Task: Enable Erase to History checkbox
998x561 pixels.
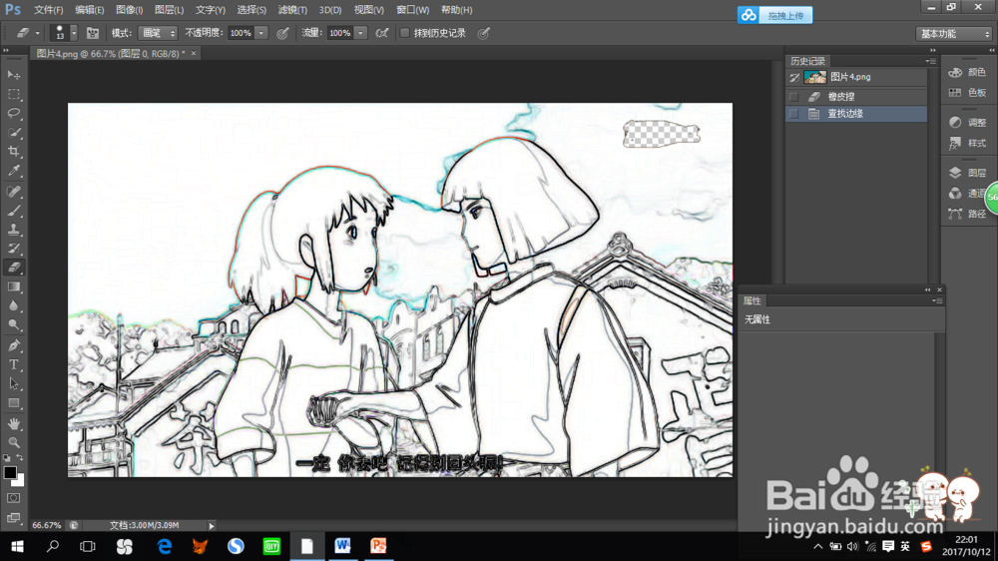Action: tap(404, 33)
